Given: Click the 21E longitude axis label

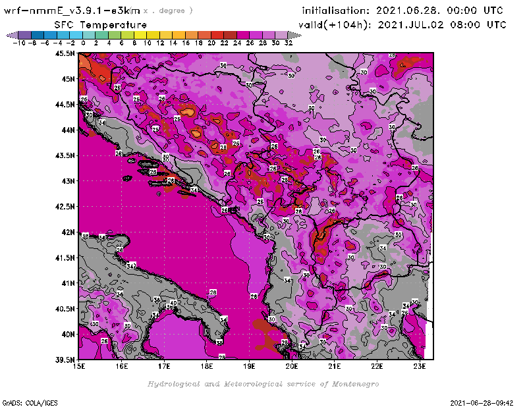Looking at the screenshot, I should pos(335,366).
